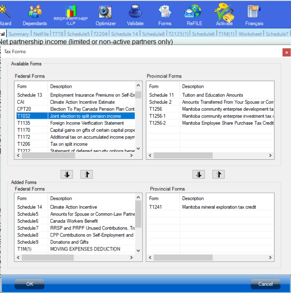The height and width of the screenshot is (293, 291).
Task: Open the Forms tool
Action: click(x=165, y=14)
